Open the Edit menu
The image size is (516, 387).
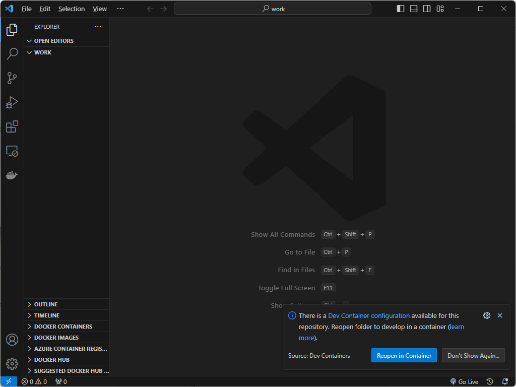tap(45, 9)
